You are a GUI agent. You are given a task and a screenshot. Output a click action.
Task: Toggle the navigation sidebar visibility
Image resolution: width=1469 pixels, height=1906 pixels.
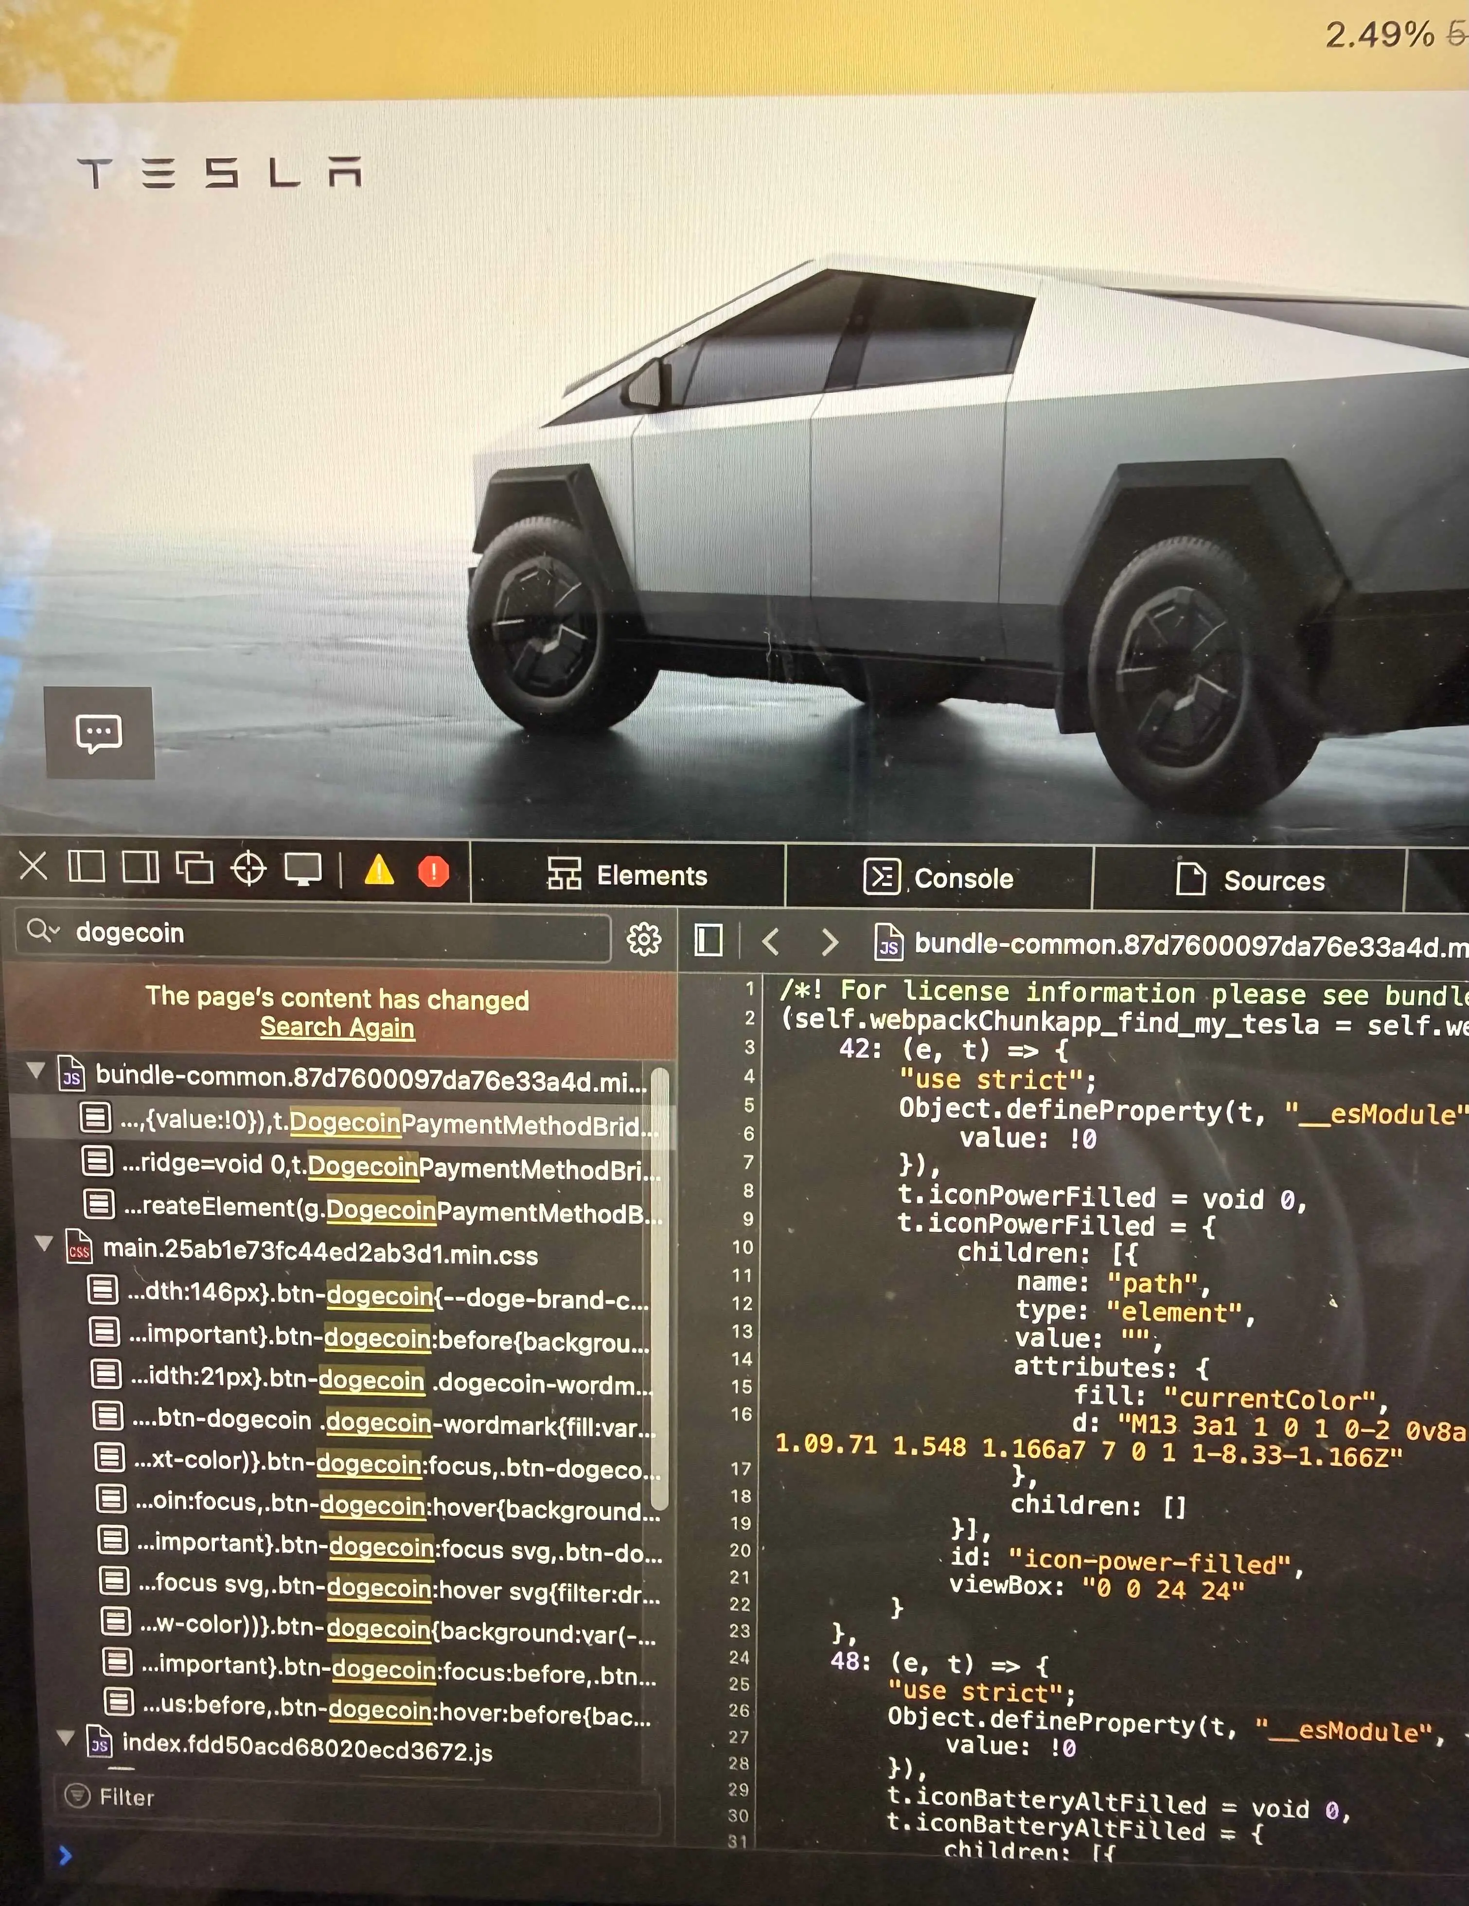708,940
